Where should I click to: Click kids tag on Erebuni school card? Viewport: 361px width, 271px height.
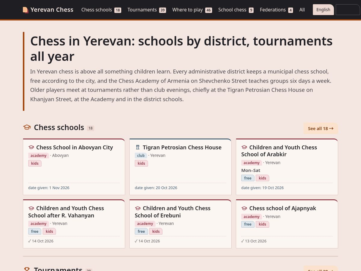pyautogui.click(x=156, y=231)
